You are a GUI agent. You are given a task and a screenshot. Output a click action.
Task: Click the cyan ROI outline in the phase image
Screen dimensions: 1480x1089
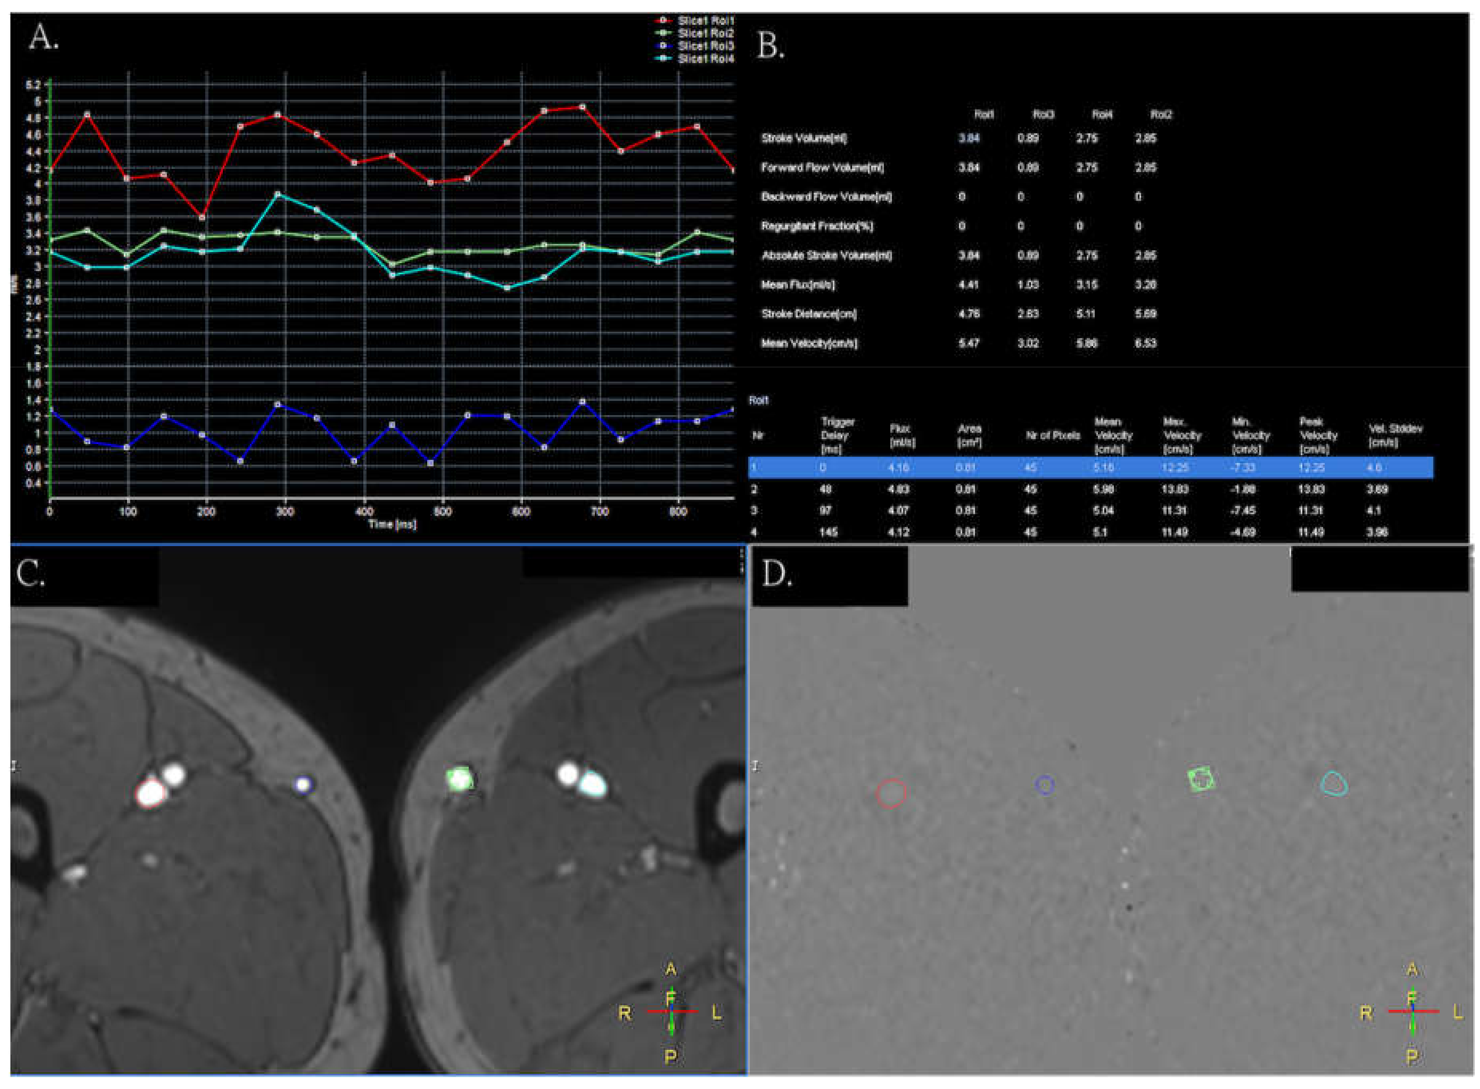1333,783
